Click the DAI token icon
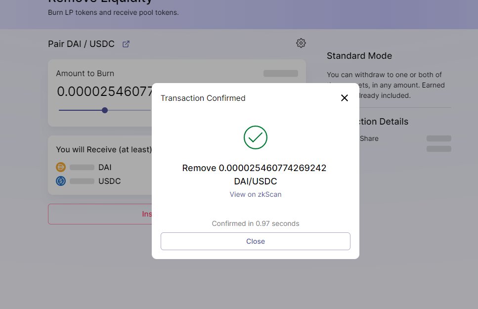Viewport: 478px width, 309px height. [61, 167]
